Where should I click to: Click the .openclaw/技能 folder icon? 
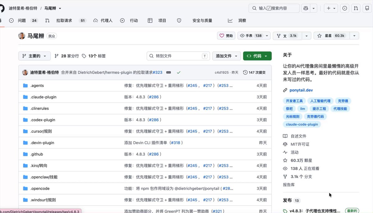click(25, 177)
